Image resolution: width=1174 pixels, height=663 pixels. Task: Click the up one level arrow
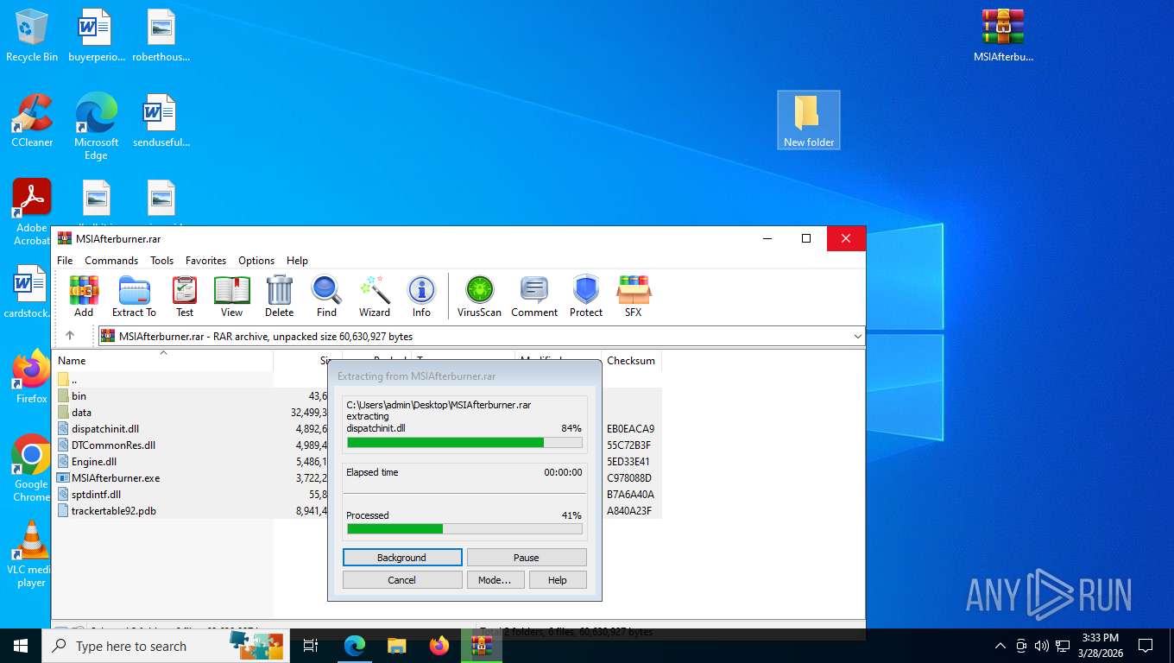pyautogui.click(x=70, y=336)
